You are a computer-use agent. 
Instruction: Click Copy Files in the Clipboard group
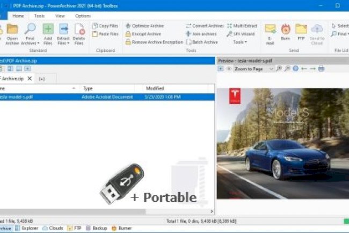pyautogui.click(x=105, y=26)
